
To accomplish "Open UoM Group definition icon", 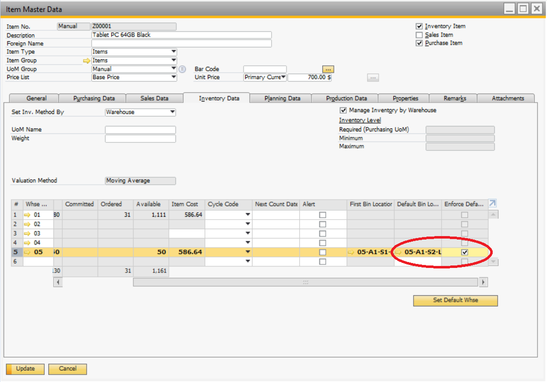I will pos(182,69).
